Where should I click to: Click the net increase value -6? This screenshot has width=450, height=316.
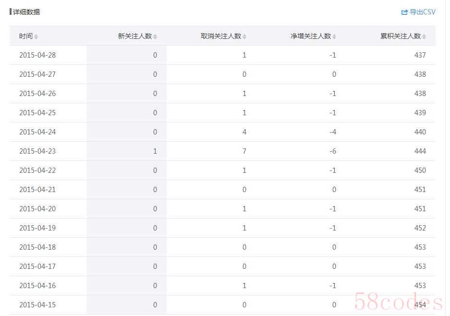pyautogui.click(x=333, y=151)
